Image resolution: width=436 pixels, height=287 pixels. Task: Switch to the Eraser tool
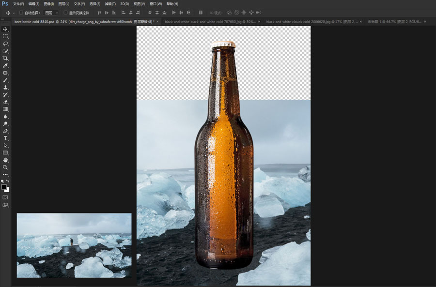[6, 102]
